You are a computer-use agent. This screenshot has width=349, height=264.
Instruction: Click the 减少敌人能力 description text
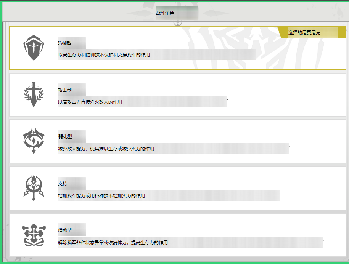click(x=106, y=149)
